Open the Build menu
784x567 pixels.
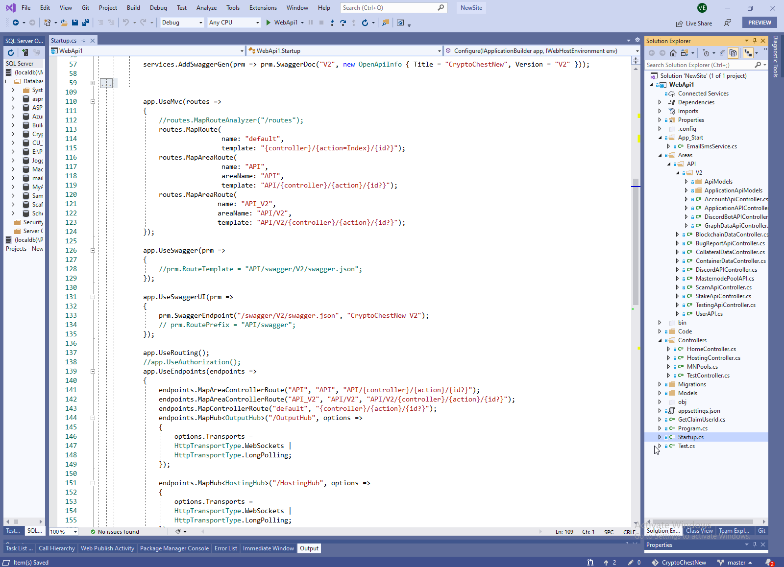tap(133, 8)
